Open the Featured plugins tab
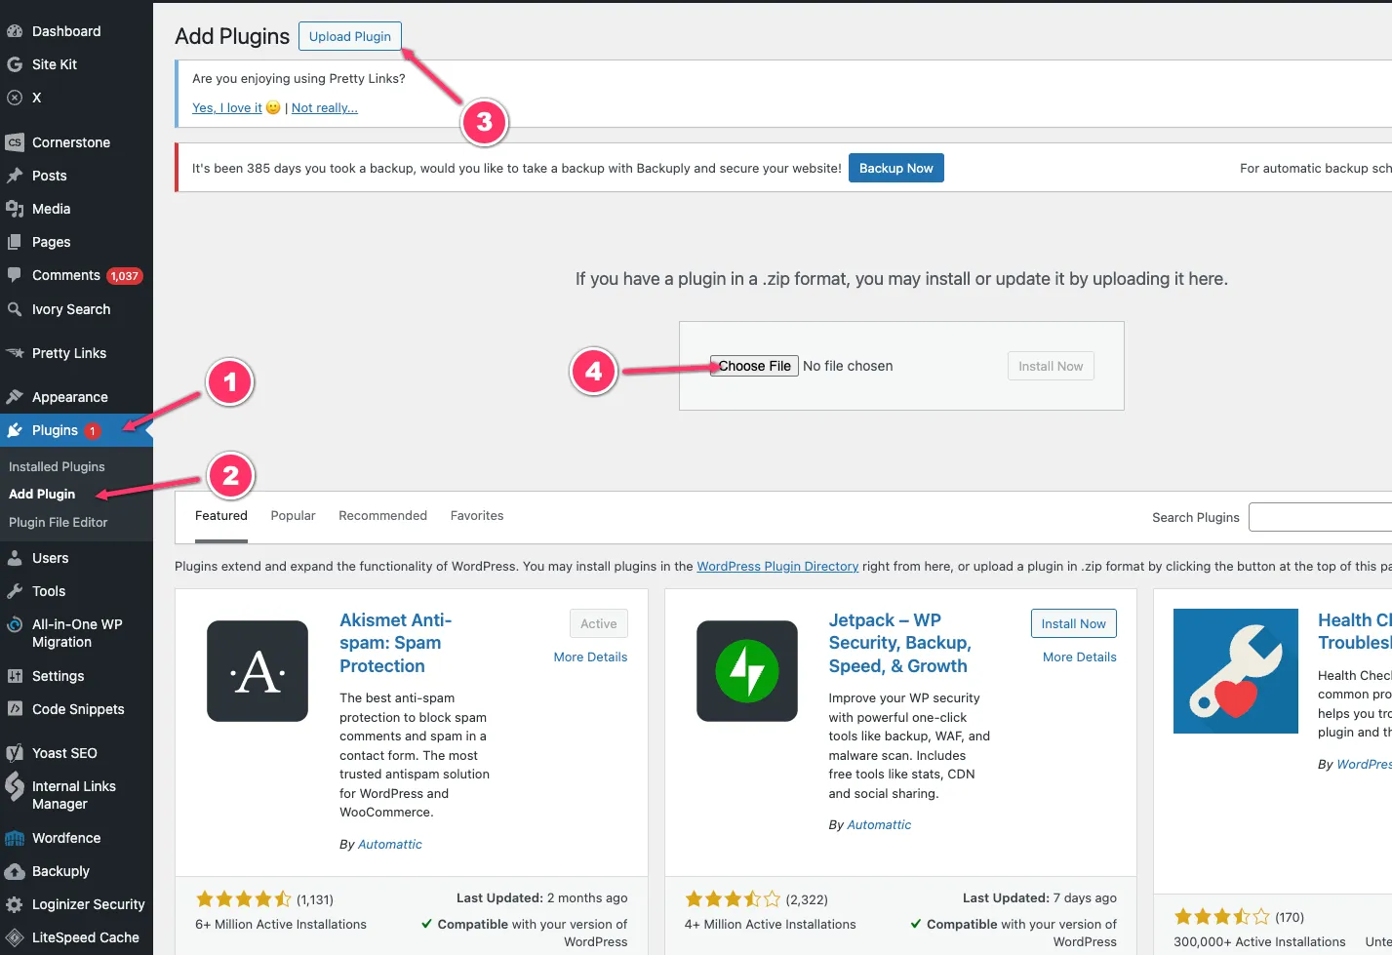1392x955 pixels. pyautogui.click(x=221, y=516)
